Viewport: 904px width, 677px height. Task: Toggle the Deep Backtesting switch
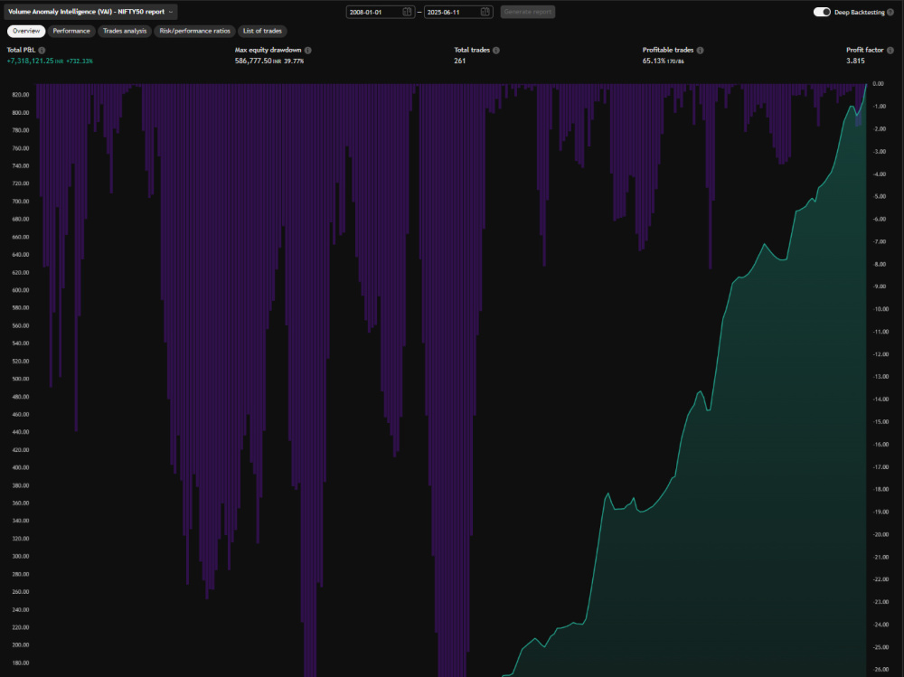pyautogui.click(x=822, y=12)
